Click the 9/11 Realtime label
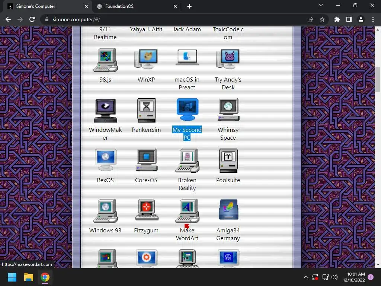Viewport: 381px width, 286px height. pos(105,33)
